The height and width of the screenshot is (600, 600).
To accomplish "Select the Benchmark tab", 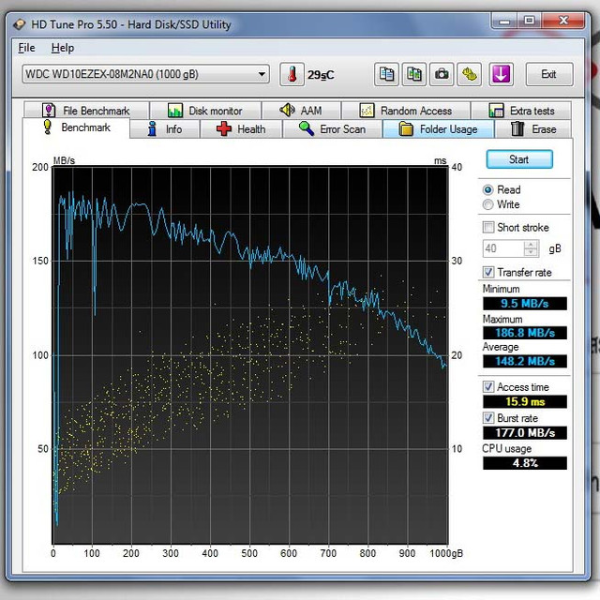I will tap(76, 127).
